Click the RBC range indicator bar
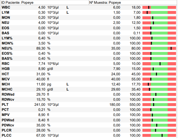The width and height of the screenshot is (179, 139). 159,64
